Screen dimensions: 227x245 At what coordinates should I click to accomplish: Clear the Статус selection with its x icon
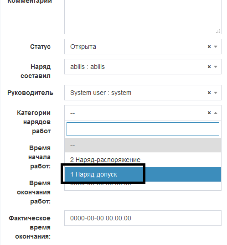tap(209, 47)
